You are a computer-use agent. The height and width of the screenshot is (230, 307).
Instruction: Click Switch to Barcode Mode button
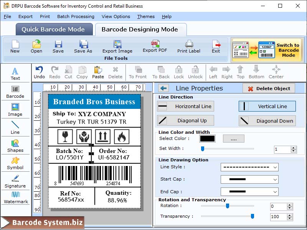pyautogui.click(x=267, y=50)
